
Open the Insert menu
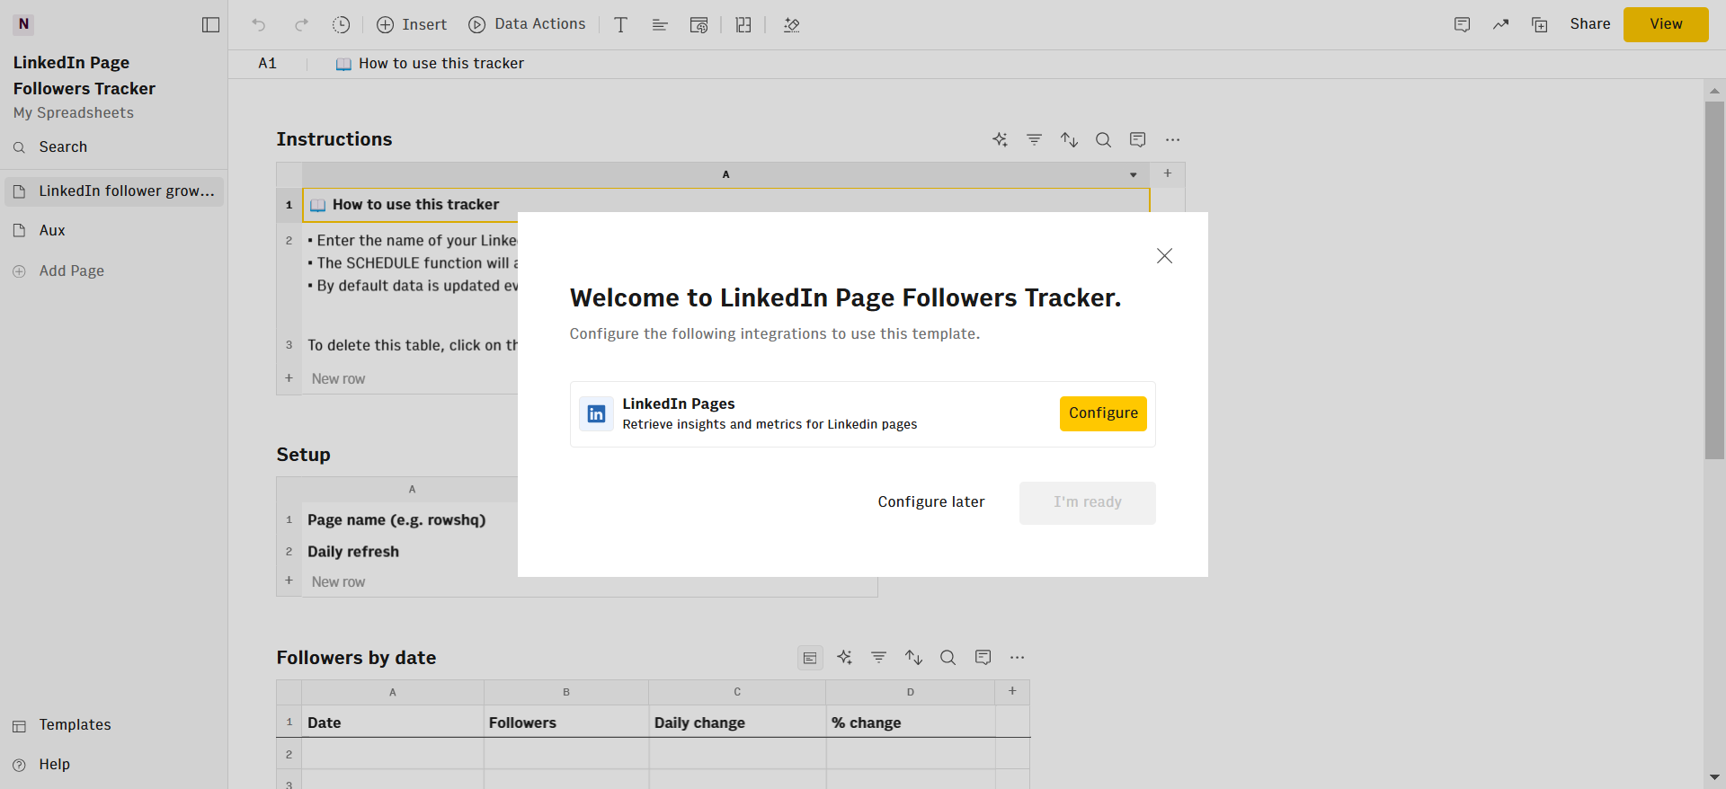(412, 25)
